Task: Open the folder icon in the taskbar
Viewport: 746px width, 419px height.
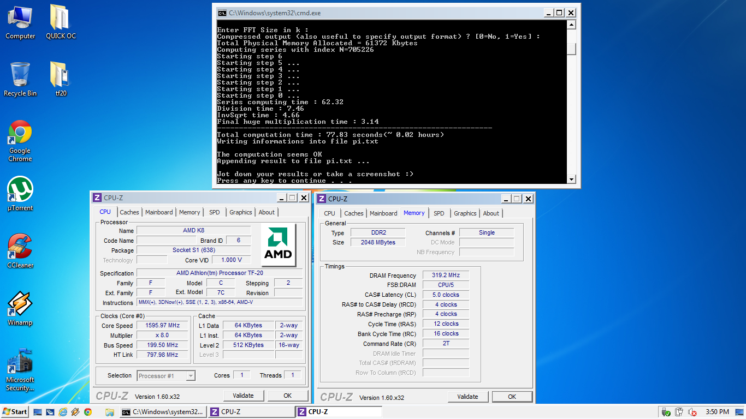Action: point(109,412)
